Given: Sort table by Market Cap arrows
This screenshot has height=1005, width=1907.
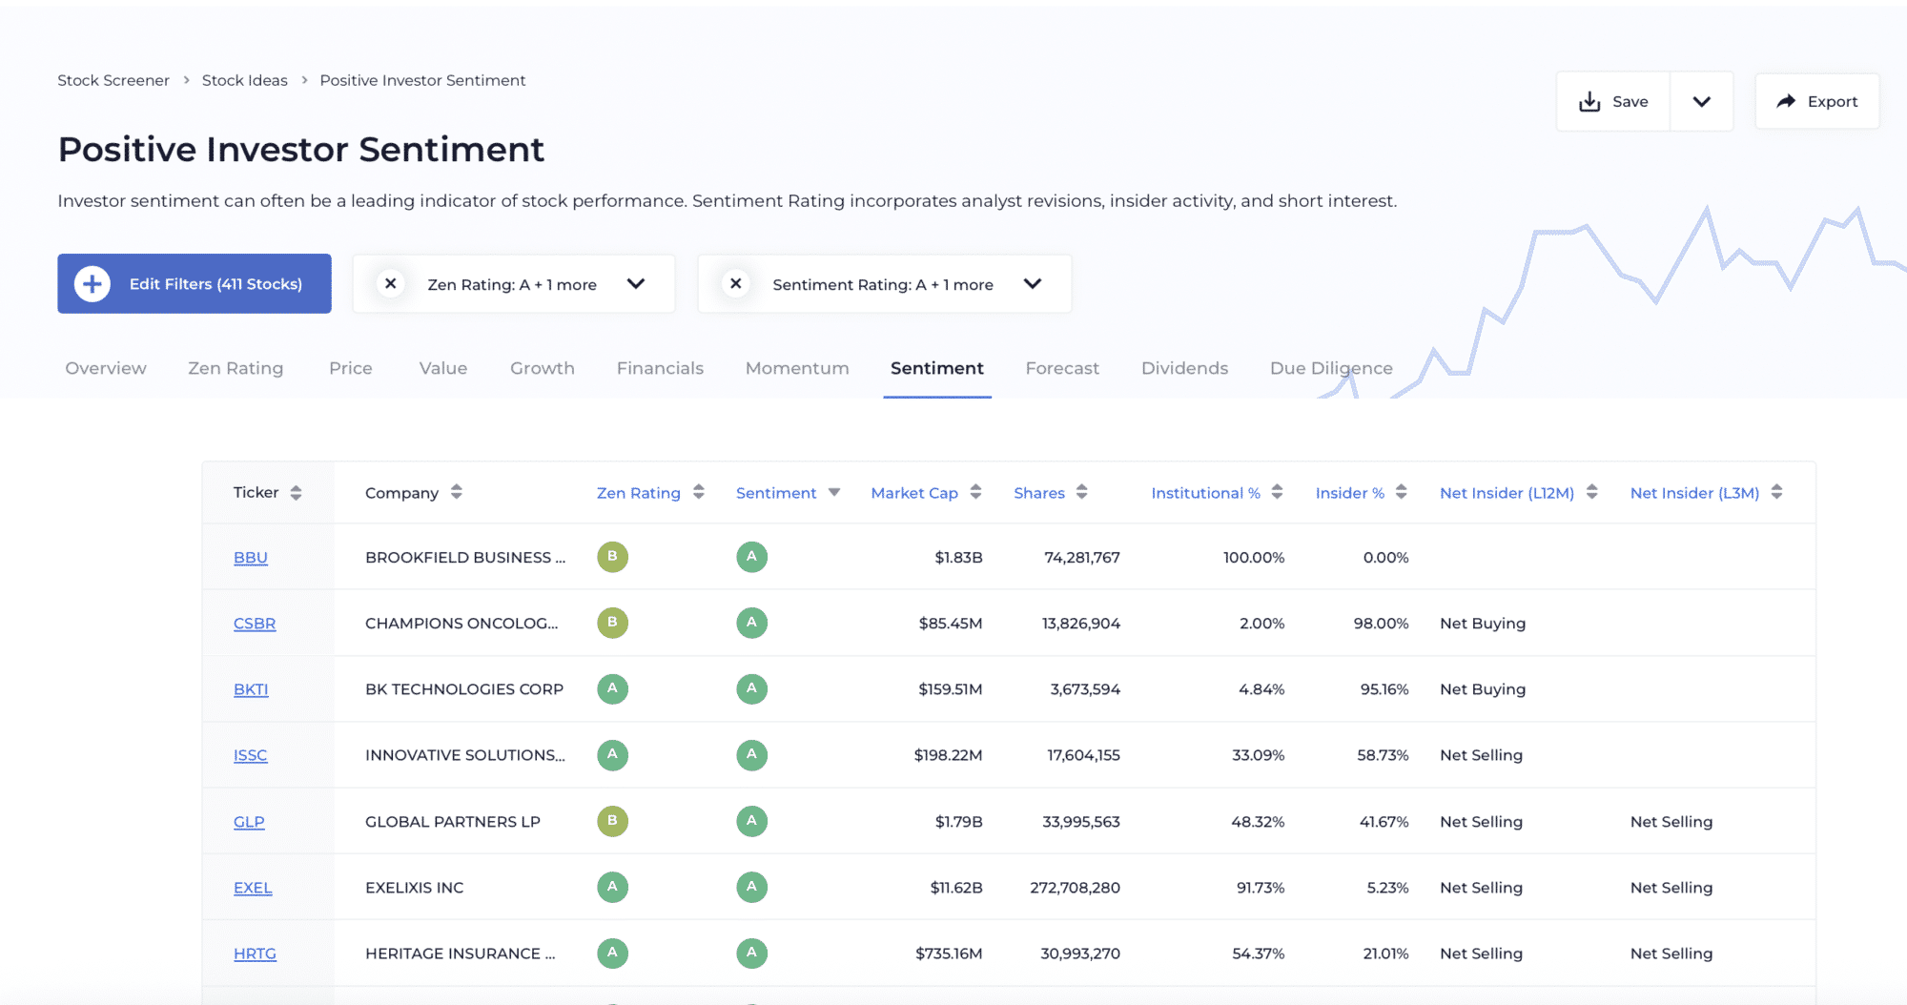Looking at the screenshot, I should coord(975,493).
